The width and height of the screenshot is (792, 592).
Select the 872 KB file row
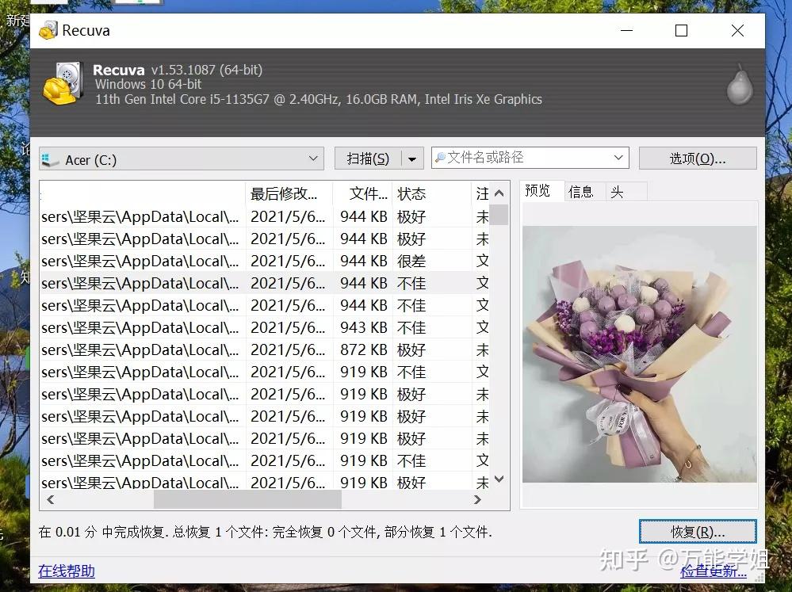265,349
